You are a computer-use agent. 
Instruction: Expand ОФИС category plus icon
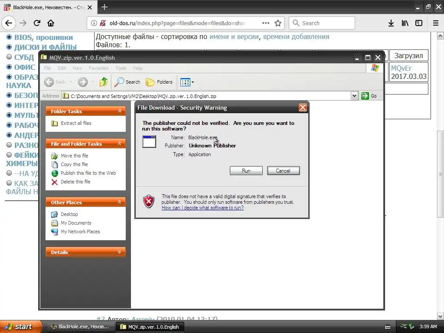tap(9, 67)
